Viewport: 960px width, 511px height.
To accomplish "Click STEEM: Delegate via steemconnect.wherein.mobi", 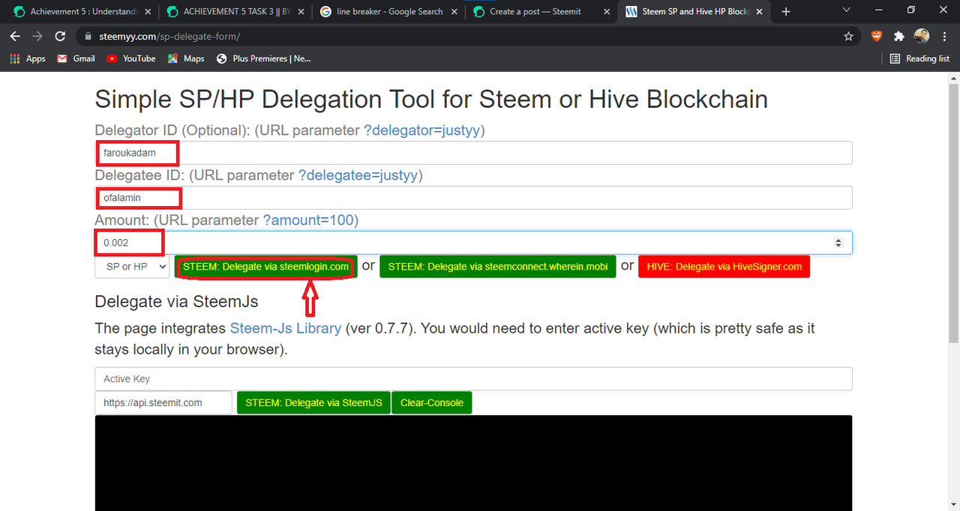I will (x=498, y=267).
